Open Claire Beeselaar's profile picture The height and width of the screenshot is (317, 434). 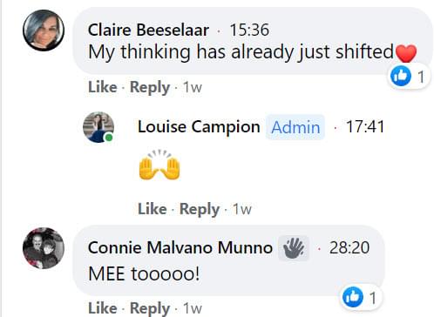(44, 30)
